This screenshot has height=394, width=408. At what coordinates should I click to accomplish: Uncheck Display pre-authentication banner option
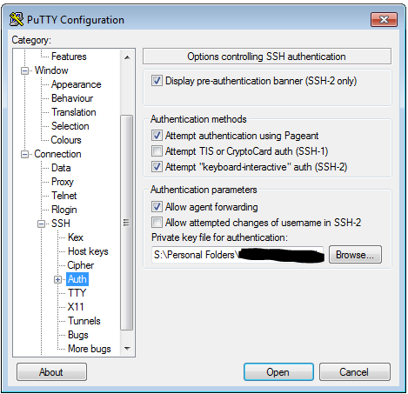click(x=157, y=81)
